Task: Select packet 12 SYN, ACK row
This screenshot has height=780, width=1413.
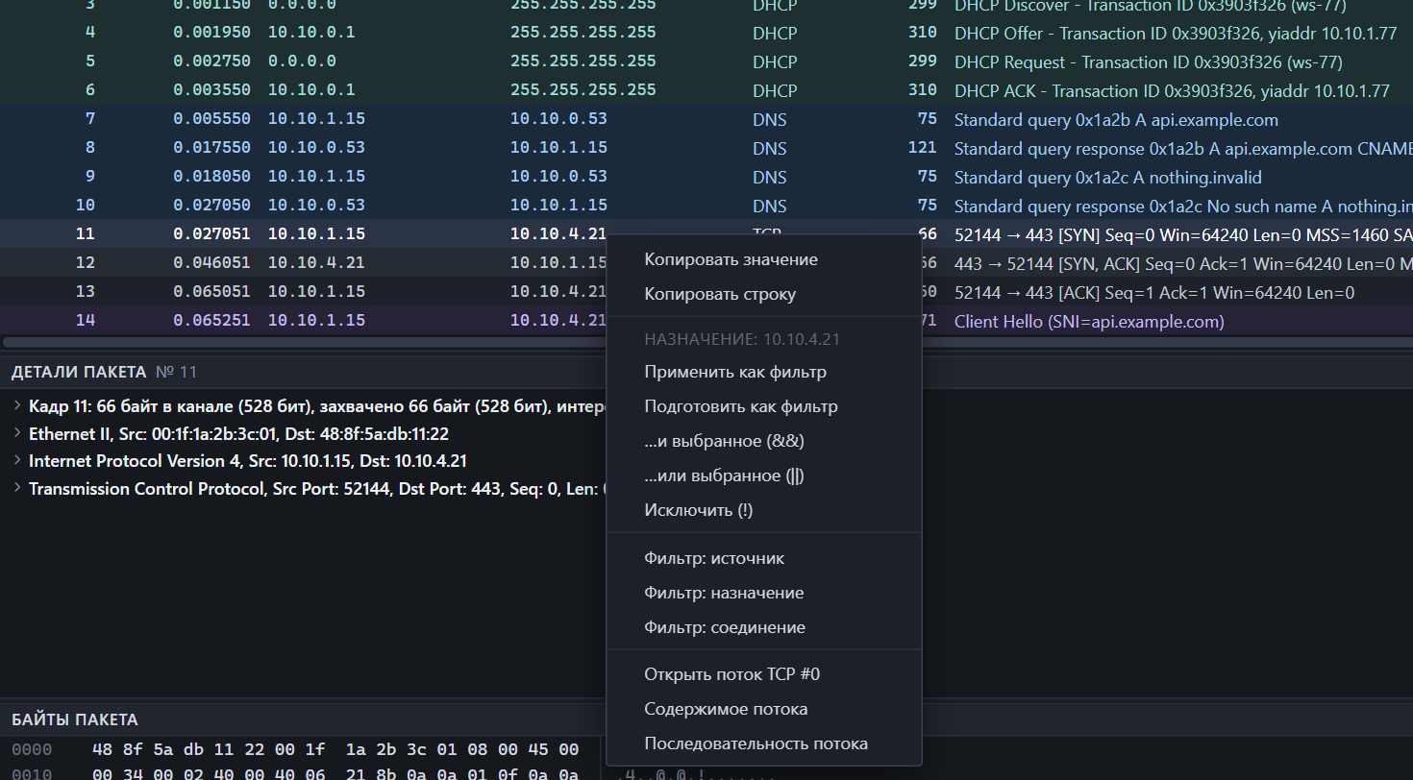Action: point(706,263)
